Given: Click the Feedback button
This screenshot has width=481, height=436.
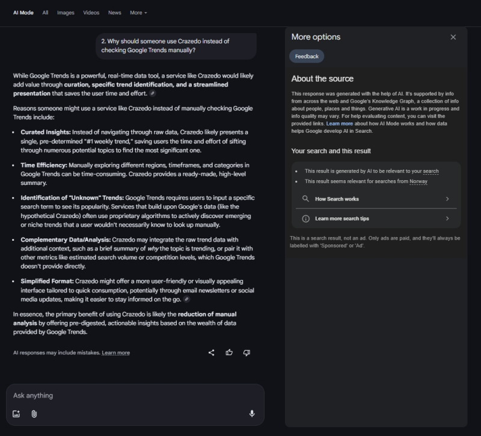Looking at the screenshot, I should (x=307, y=55).
